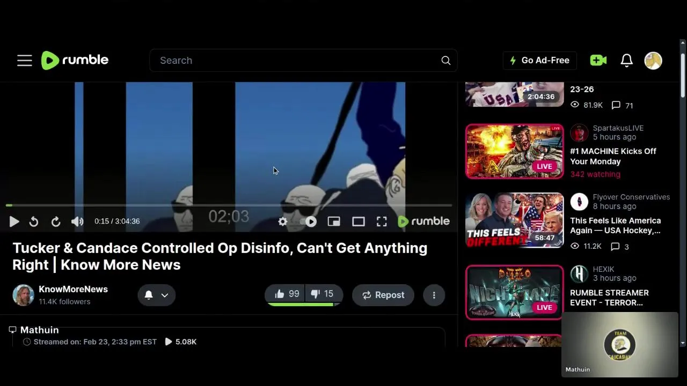Viewport: 687px width, 386px height.
Task: Mute the video volume
Action: (77, 221)
